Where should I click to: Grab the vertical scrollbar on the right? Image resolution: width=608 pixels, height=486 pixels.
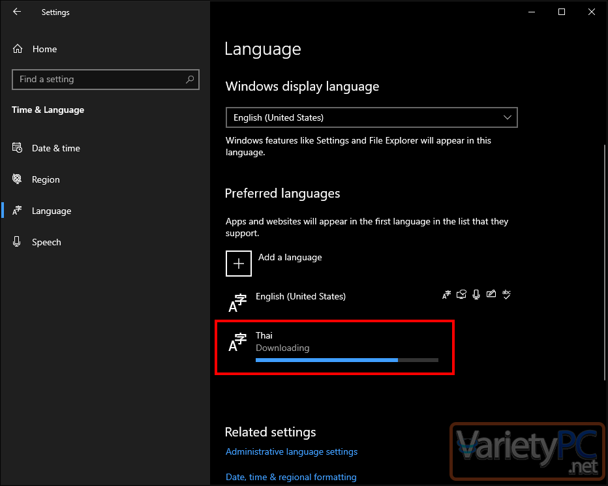click(605, 263)
